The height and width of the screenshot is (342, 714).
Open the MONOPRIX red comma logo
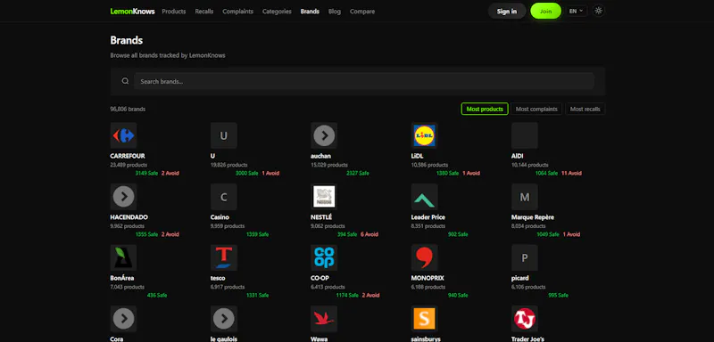click(425, 257)
